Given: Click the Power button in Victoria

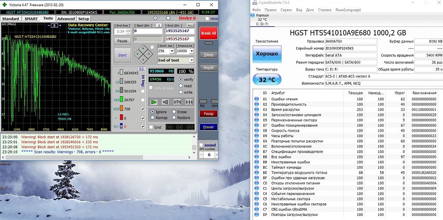Looking at the screenshot, I should (208, 127).
